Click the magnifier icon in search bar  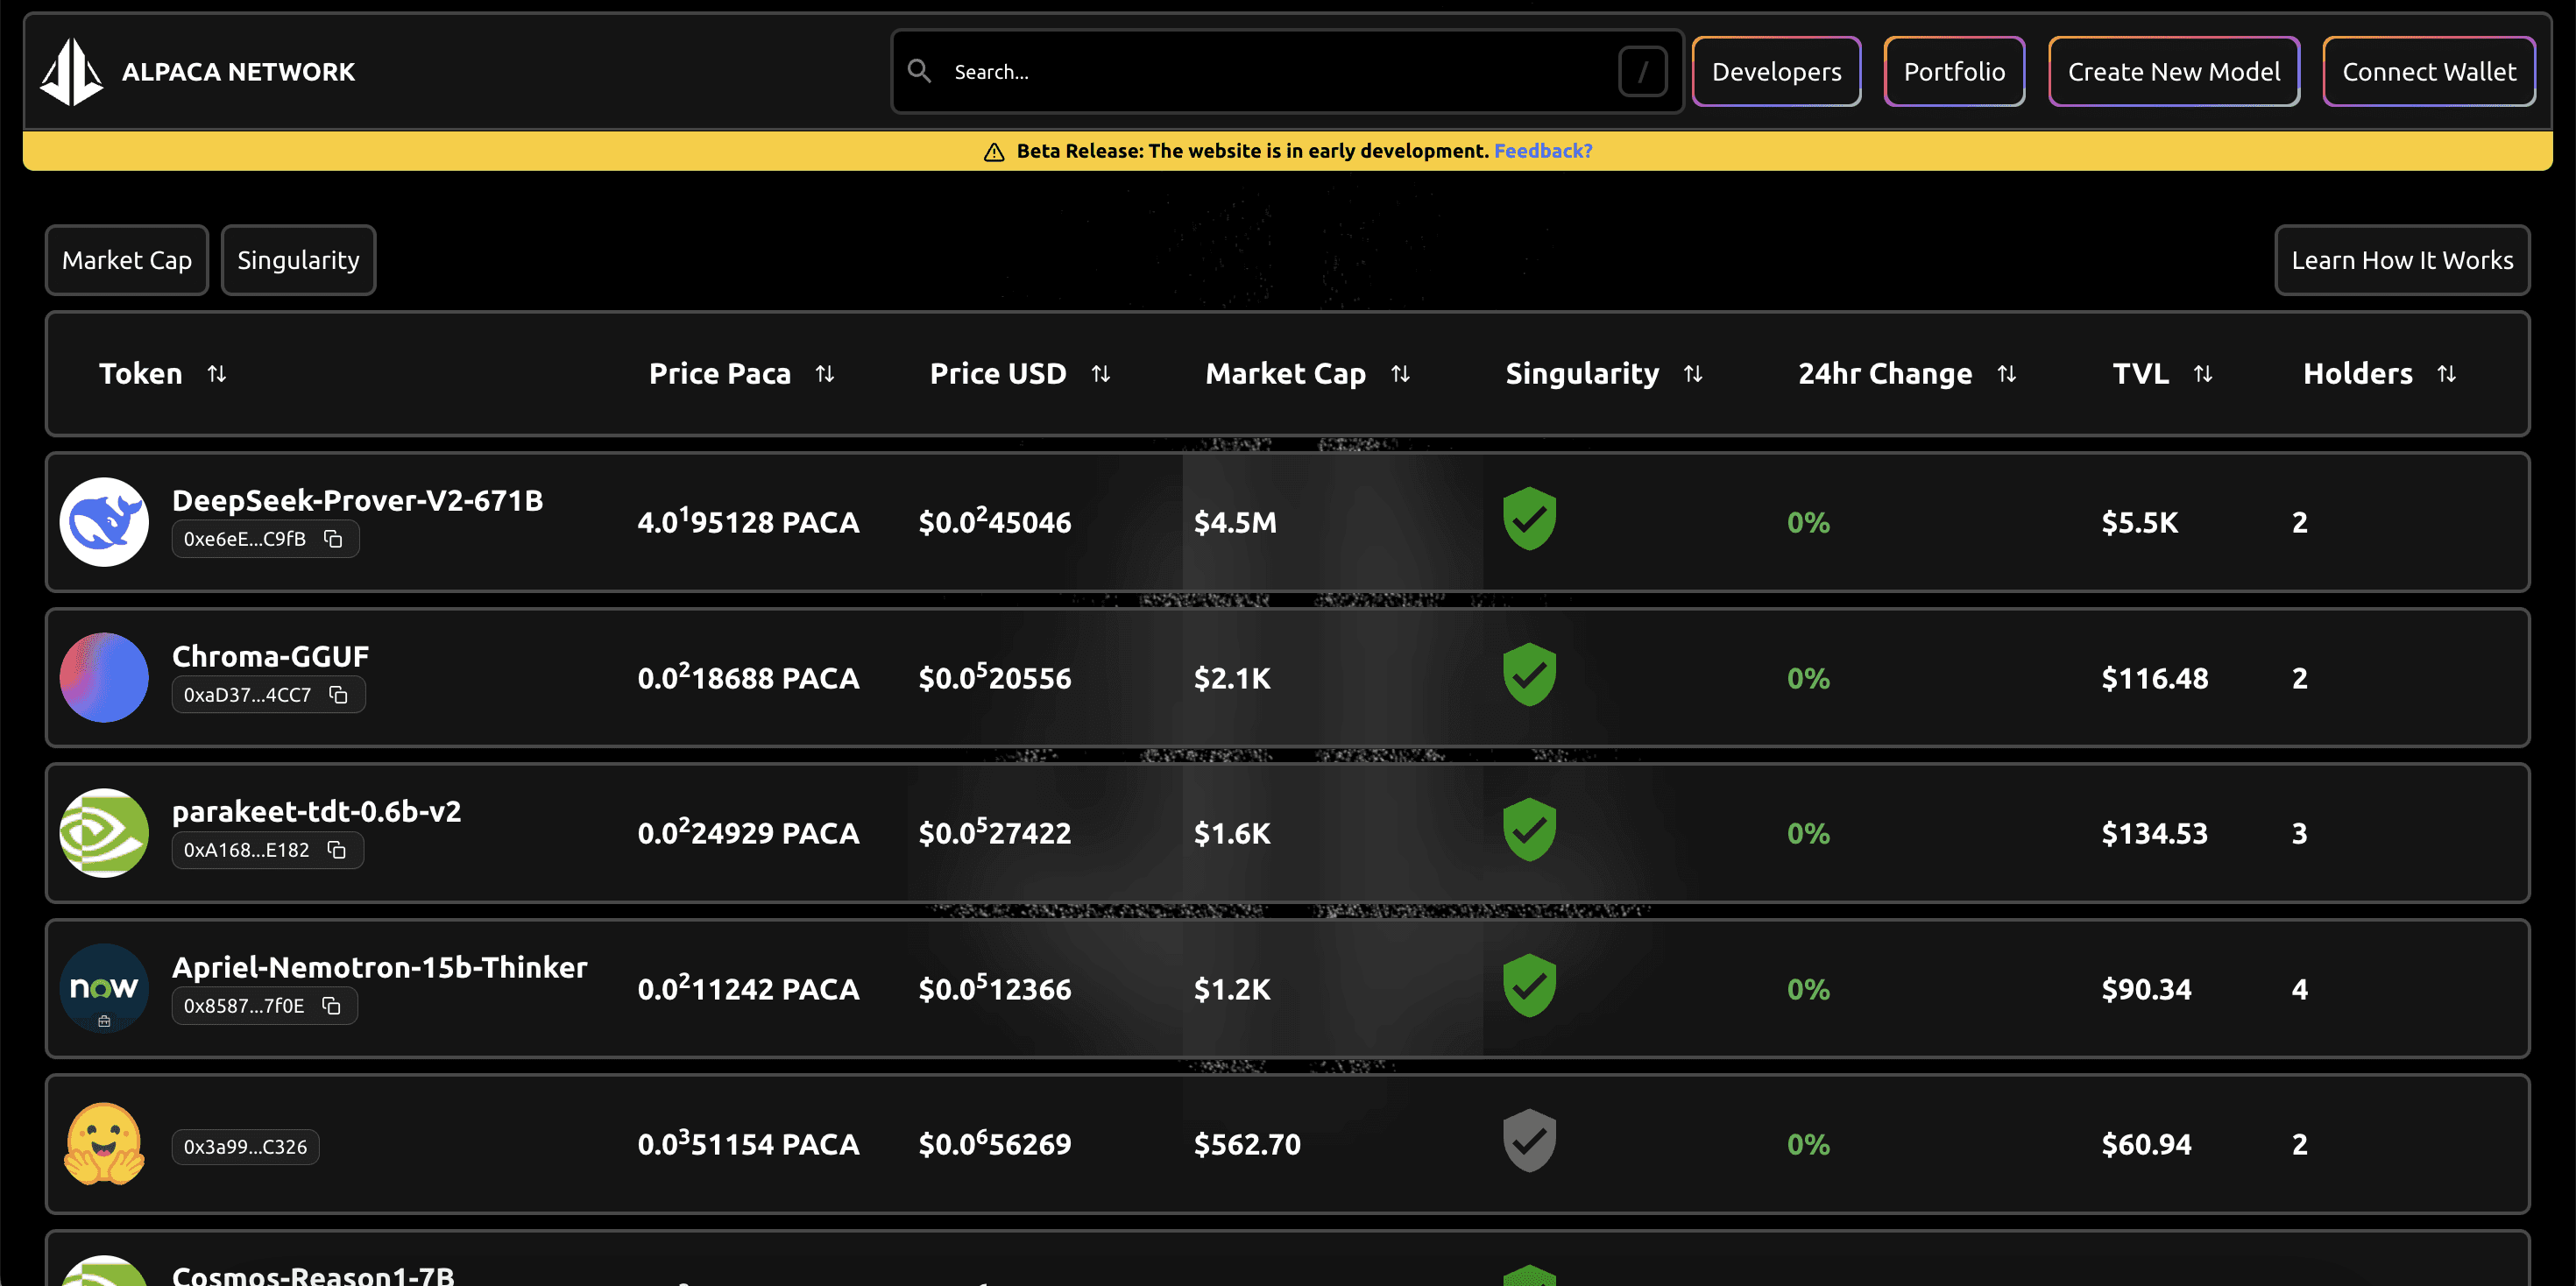[919, 71]
